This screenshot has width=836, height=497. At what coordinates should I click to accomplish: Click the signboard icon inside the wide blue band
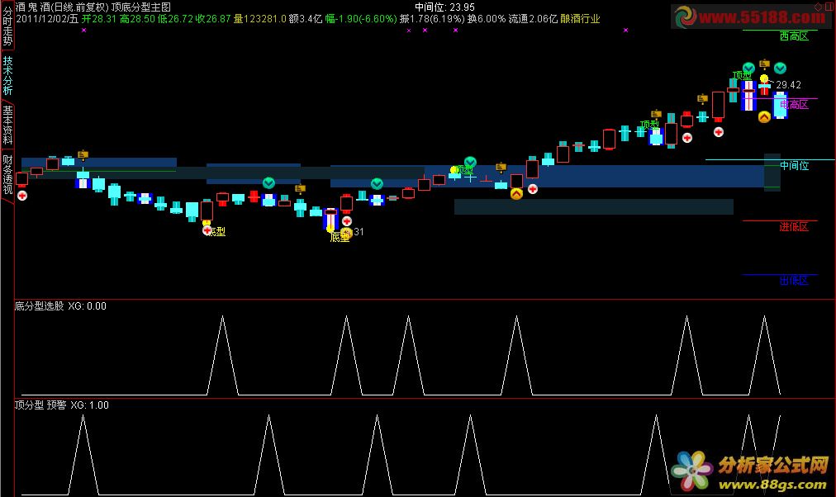[501, 168]
